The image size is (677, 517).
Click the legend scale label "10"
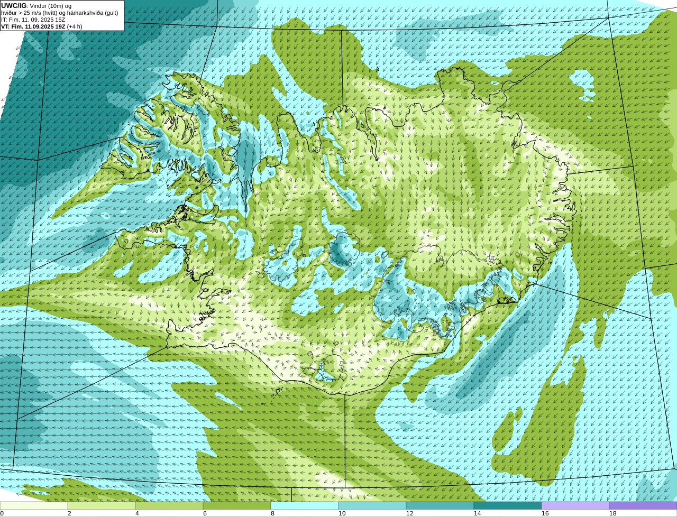tap(342, 513)
